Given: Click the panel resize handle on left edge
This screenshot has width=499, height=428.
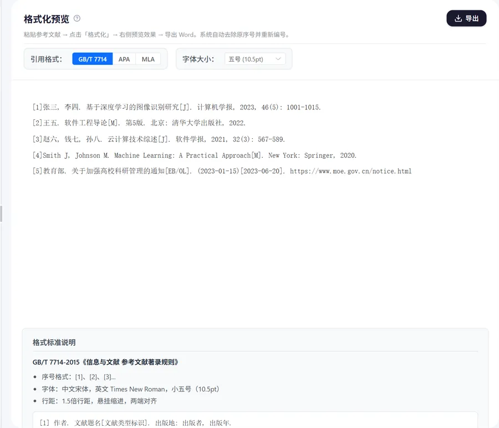Looking at the screenshot, I should pos(1,214).
